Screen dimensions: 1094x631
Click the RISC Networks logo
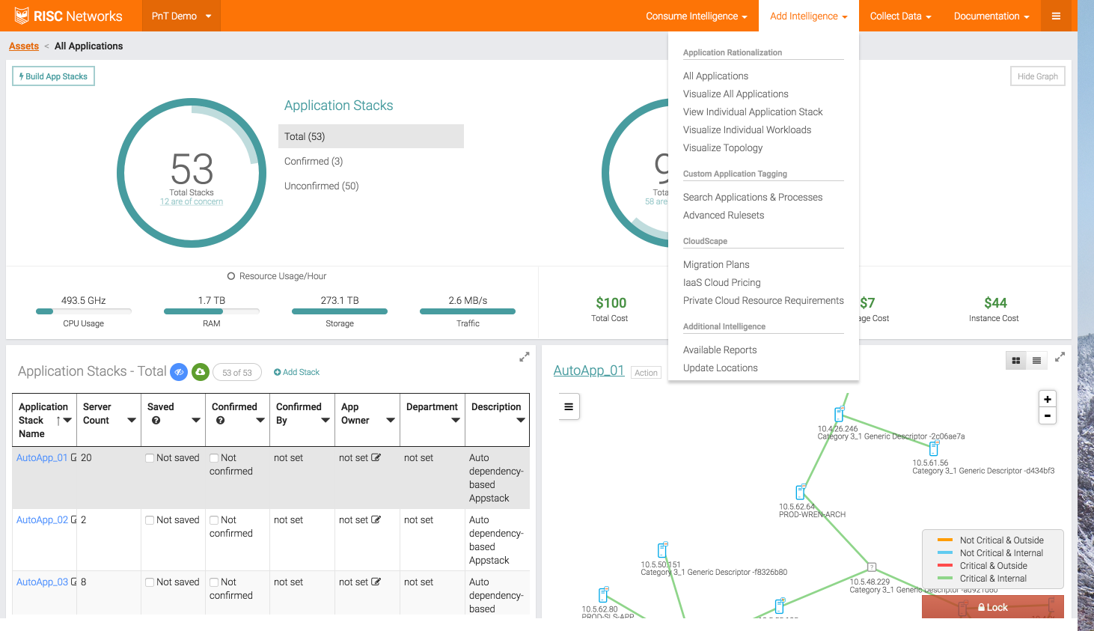[68, 16]
